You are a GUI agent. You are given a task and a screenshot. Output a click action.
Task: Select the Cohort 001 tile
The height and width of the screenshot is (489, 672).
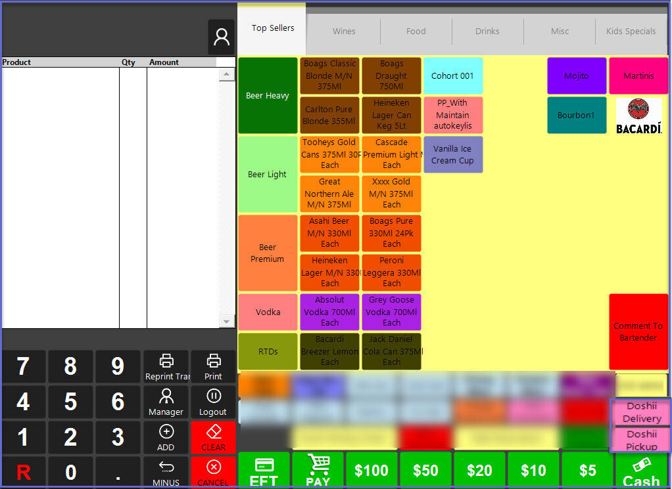453,75
